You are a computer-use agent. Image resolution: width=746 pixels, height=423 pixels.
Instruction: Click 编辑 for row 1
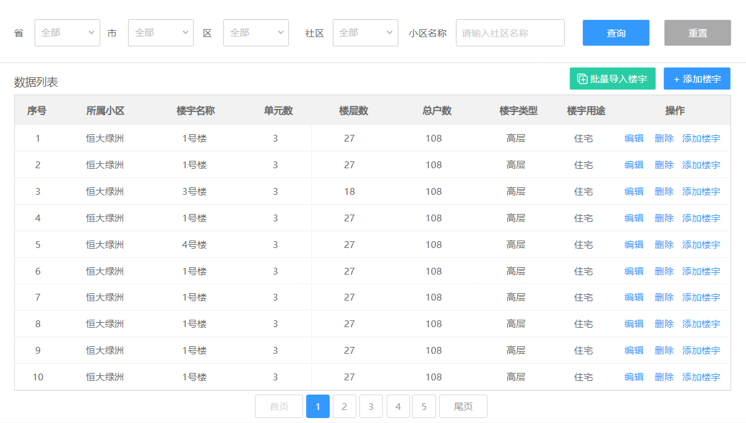coord(634,139)
